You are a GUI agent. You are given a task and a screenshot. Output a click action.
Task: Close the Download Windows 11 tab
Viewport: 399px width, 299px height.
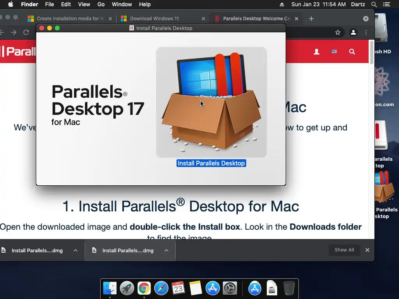[203, 19]
